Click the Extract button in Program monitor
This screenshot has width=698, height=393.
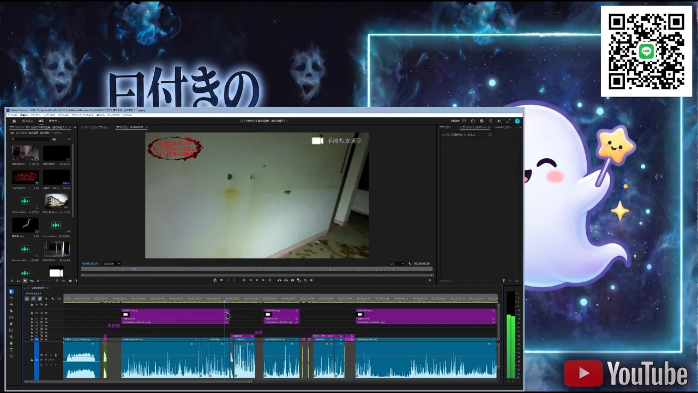(x=286, y=280)
